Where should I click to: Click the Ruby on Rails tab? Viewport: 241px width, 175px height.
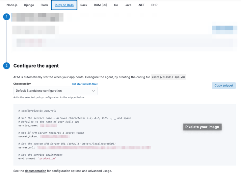64,5
